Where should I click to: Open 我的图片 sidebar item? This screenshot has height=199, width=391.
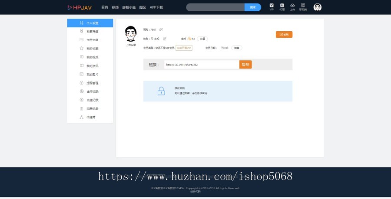(x=90, y=75)
